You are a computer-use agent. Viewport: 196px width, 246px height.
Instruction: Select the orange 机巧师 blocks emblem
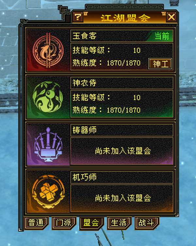[48, 191]
